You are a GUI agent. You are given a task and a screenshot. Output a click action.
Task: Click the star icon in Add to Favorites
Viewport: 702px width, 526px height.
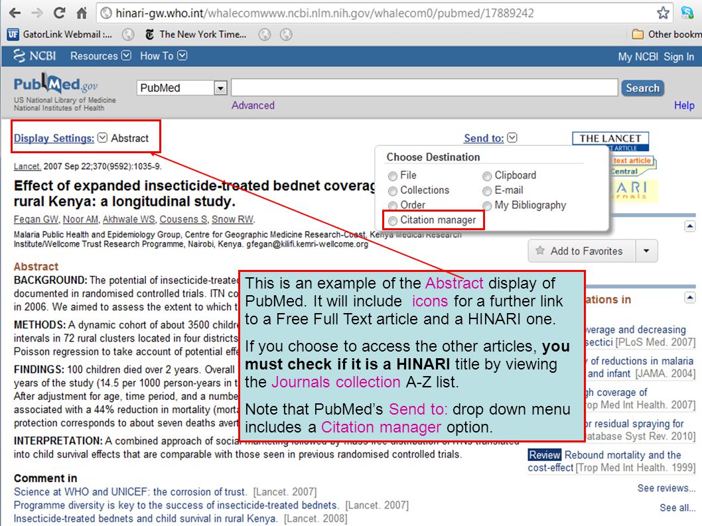tap(540, 250)
